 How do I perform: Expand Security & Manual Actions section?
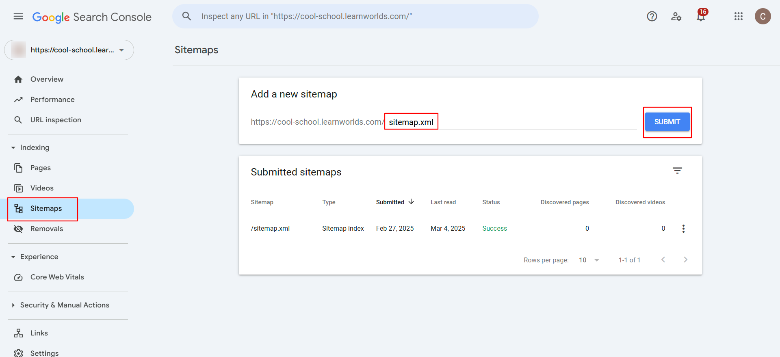[x=13, y=305]
